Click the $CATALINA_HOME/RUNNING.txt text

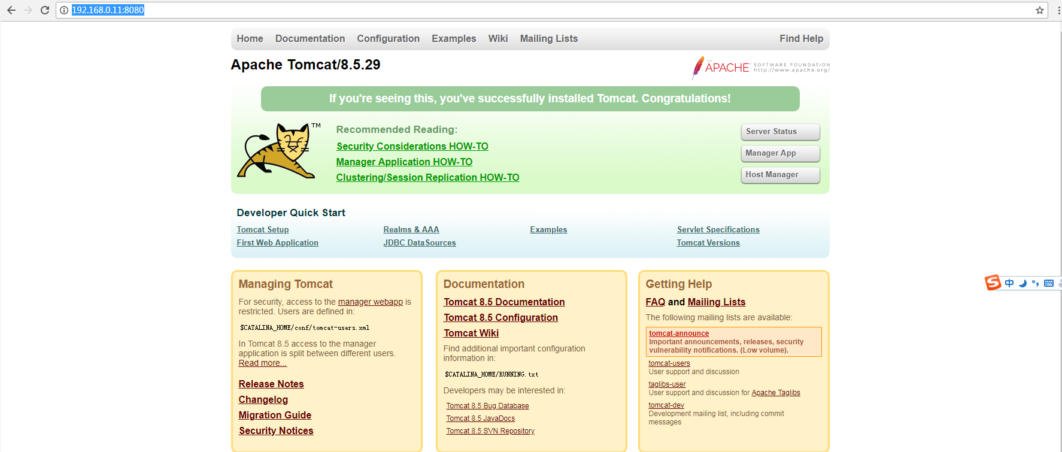tap(491, 375)
